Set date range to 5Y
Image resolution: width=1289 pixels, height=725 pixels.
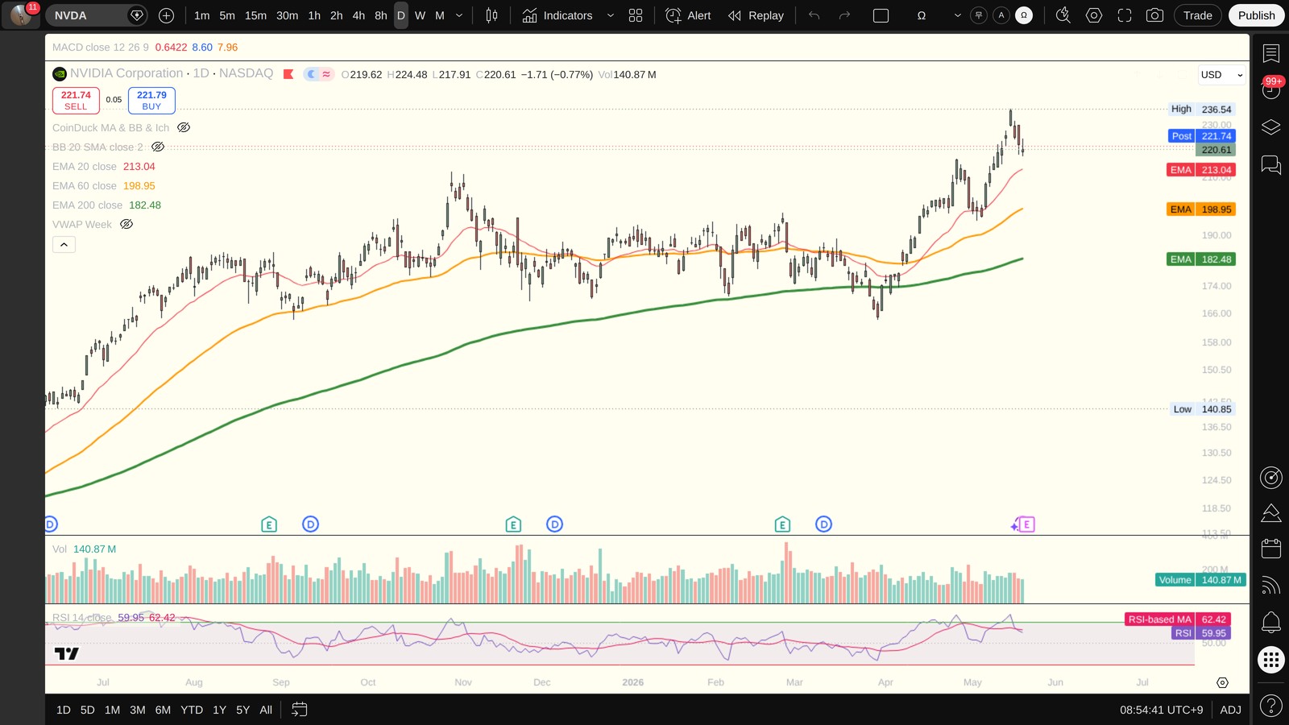[x=242, y=710]
